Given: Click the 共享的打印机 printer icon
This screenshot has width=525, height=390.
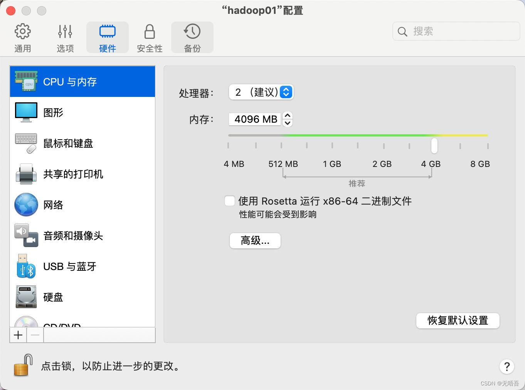Looking at the screenshot, I should tap(26, 174).
